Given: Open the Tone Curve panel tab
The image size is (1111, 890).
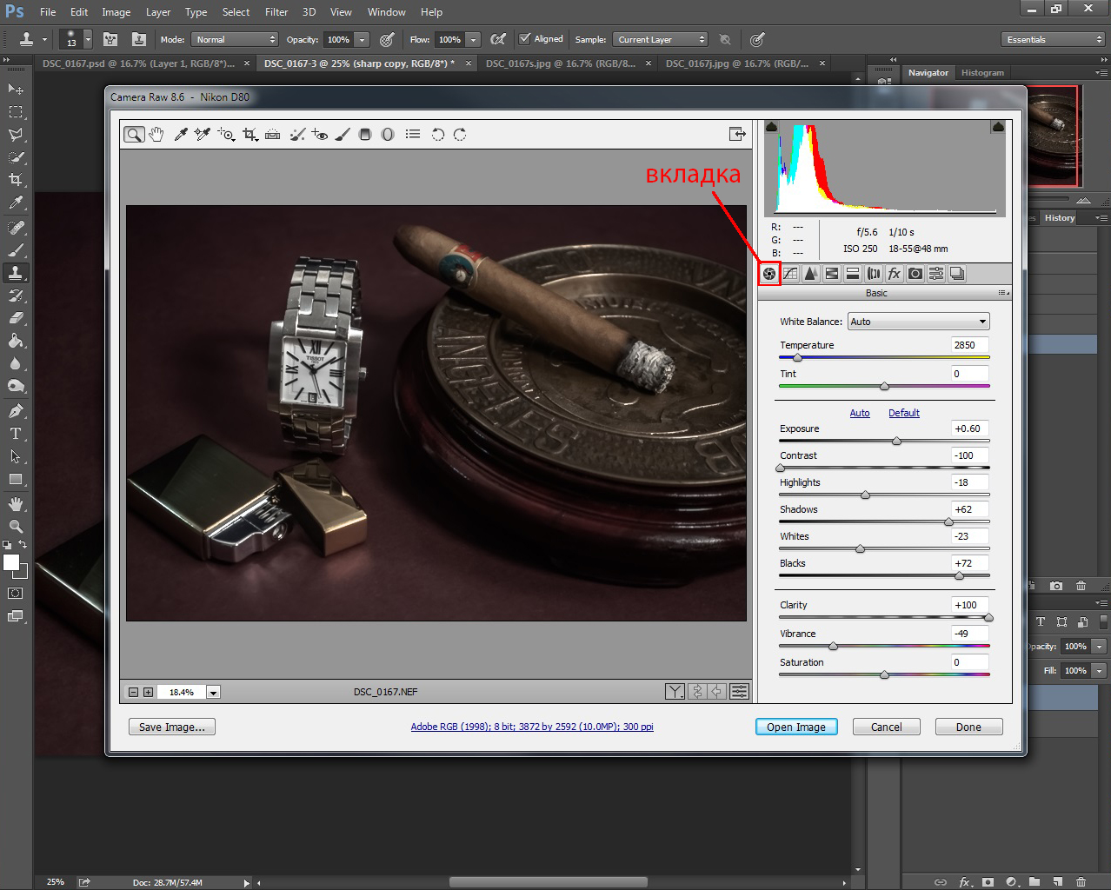Looking at the screenshot, I should 790,274.
